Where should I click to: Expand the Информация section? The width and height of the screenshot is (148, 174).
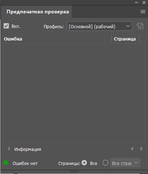(x=9, y=149)
